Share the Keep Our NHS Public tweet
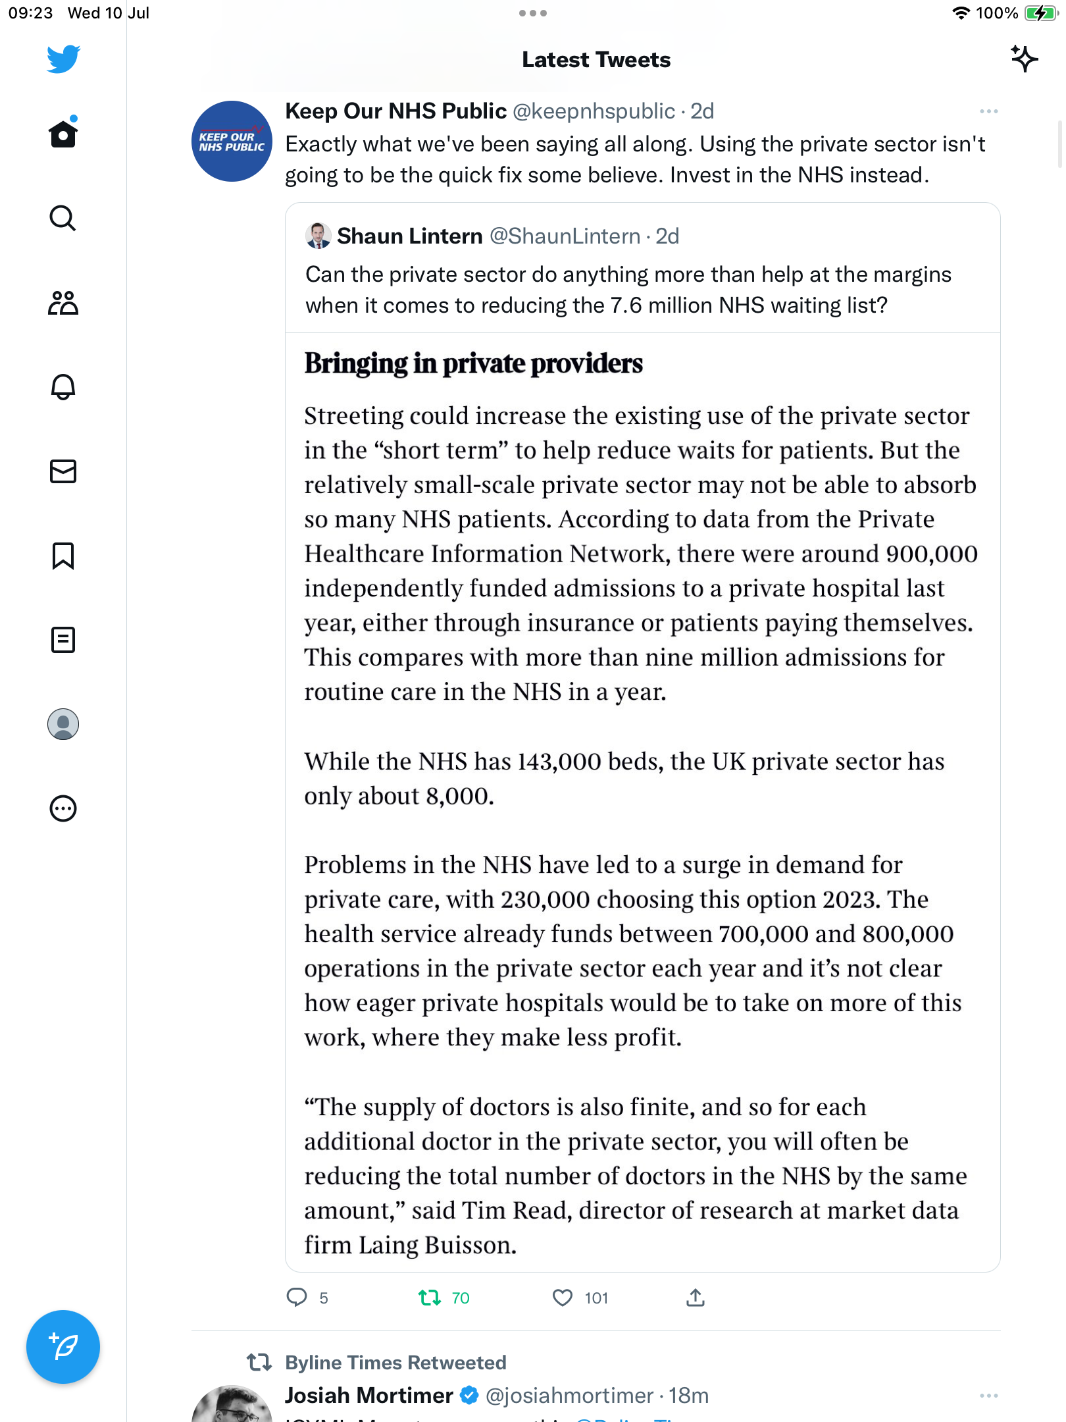 pyautogui.click(x=696, y=1298)
